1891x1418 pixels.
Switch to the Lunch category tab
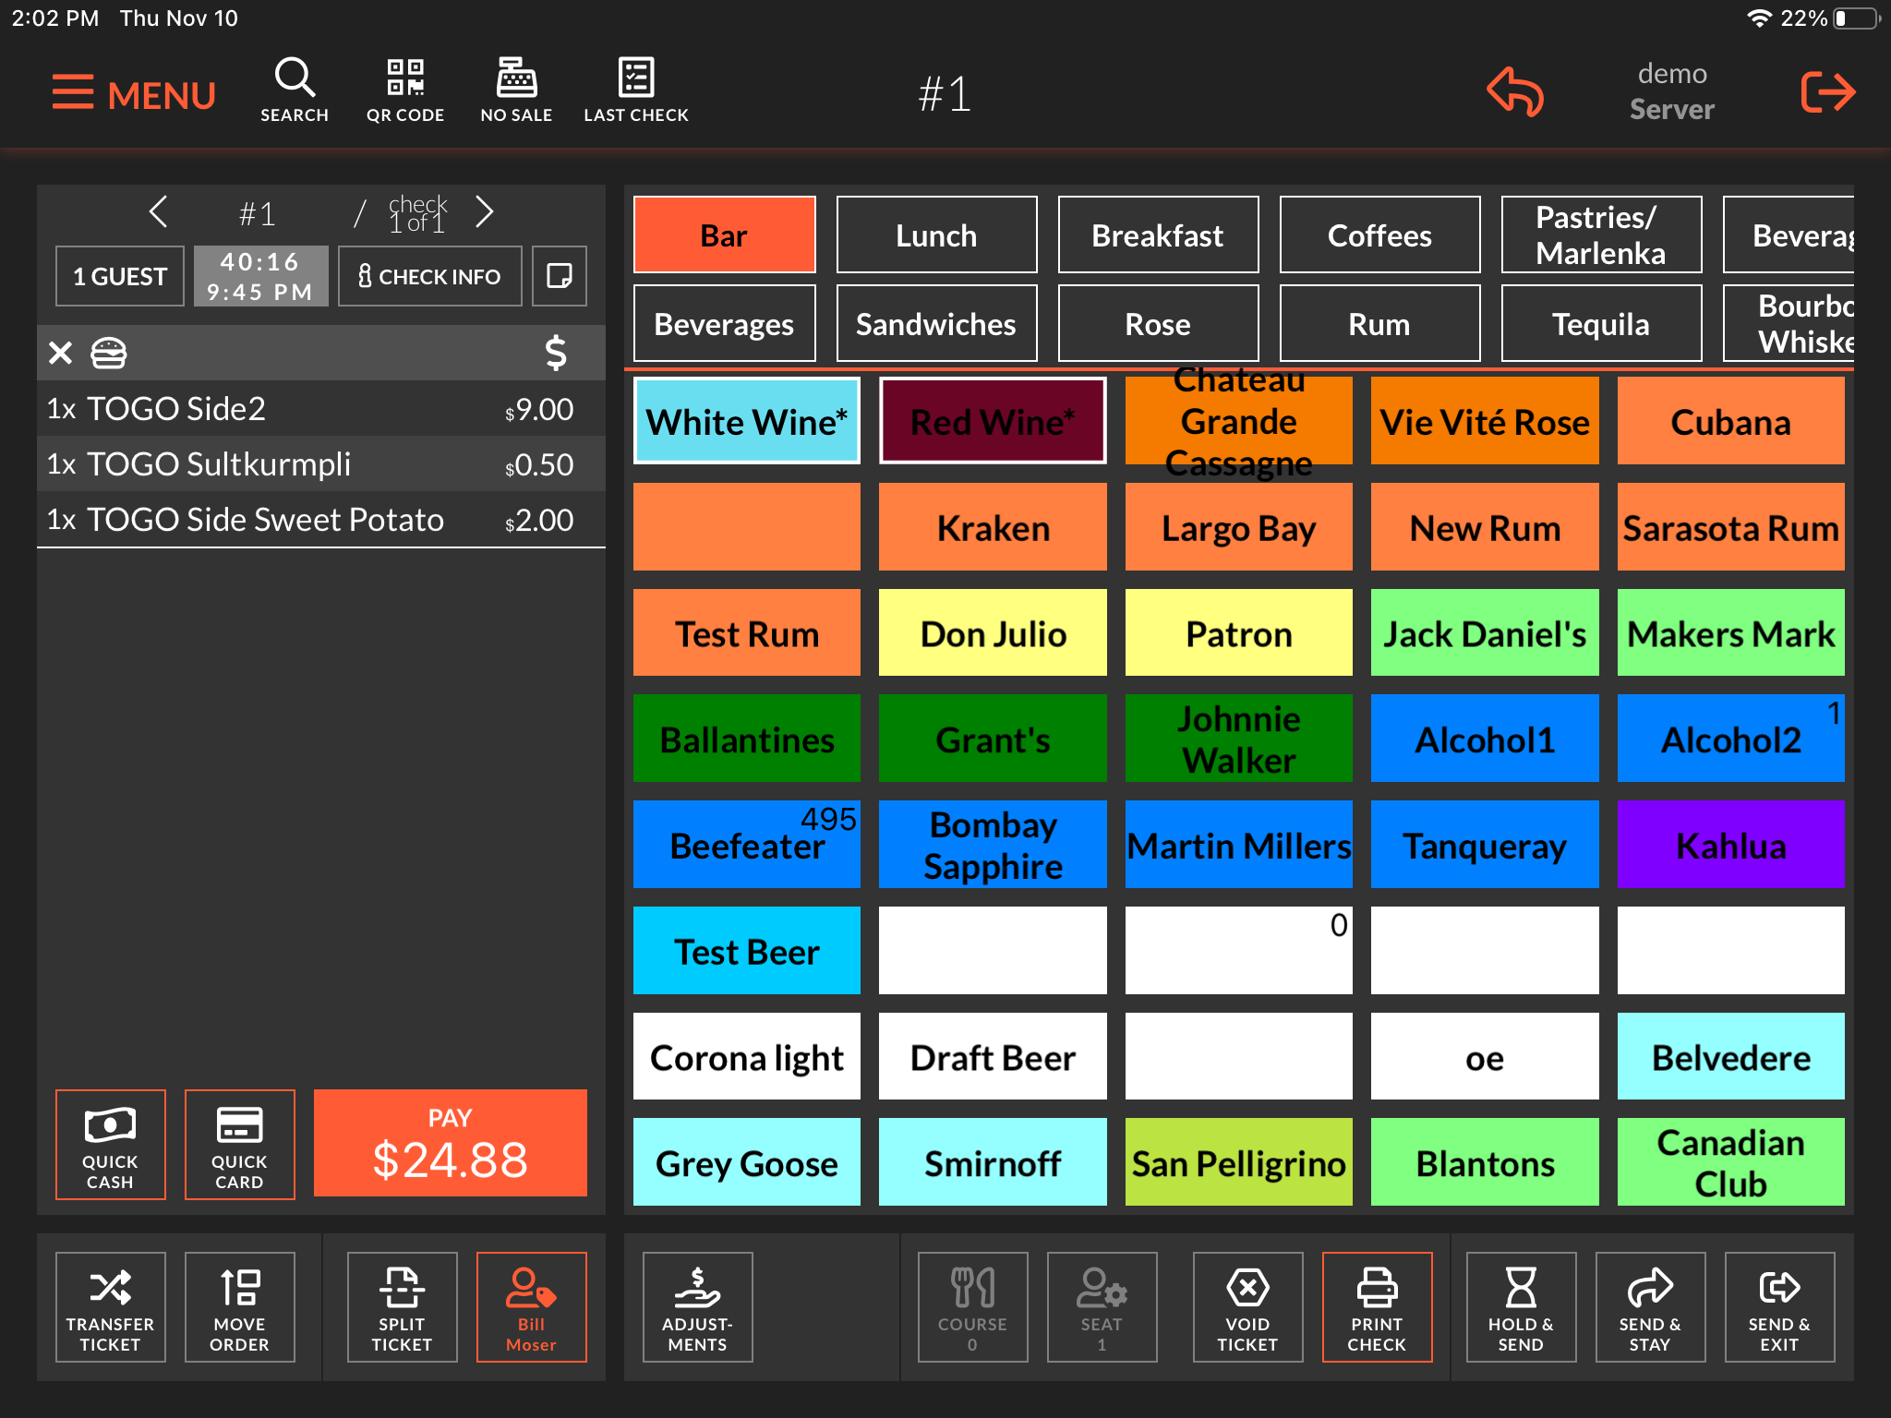coord(935,235)
